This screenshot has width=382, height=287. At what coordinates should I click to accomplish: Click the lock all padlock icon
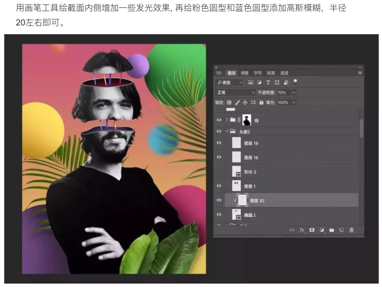point(261,102)
